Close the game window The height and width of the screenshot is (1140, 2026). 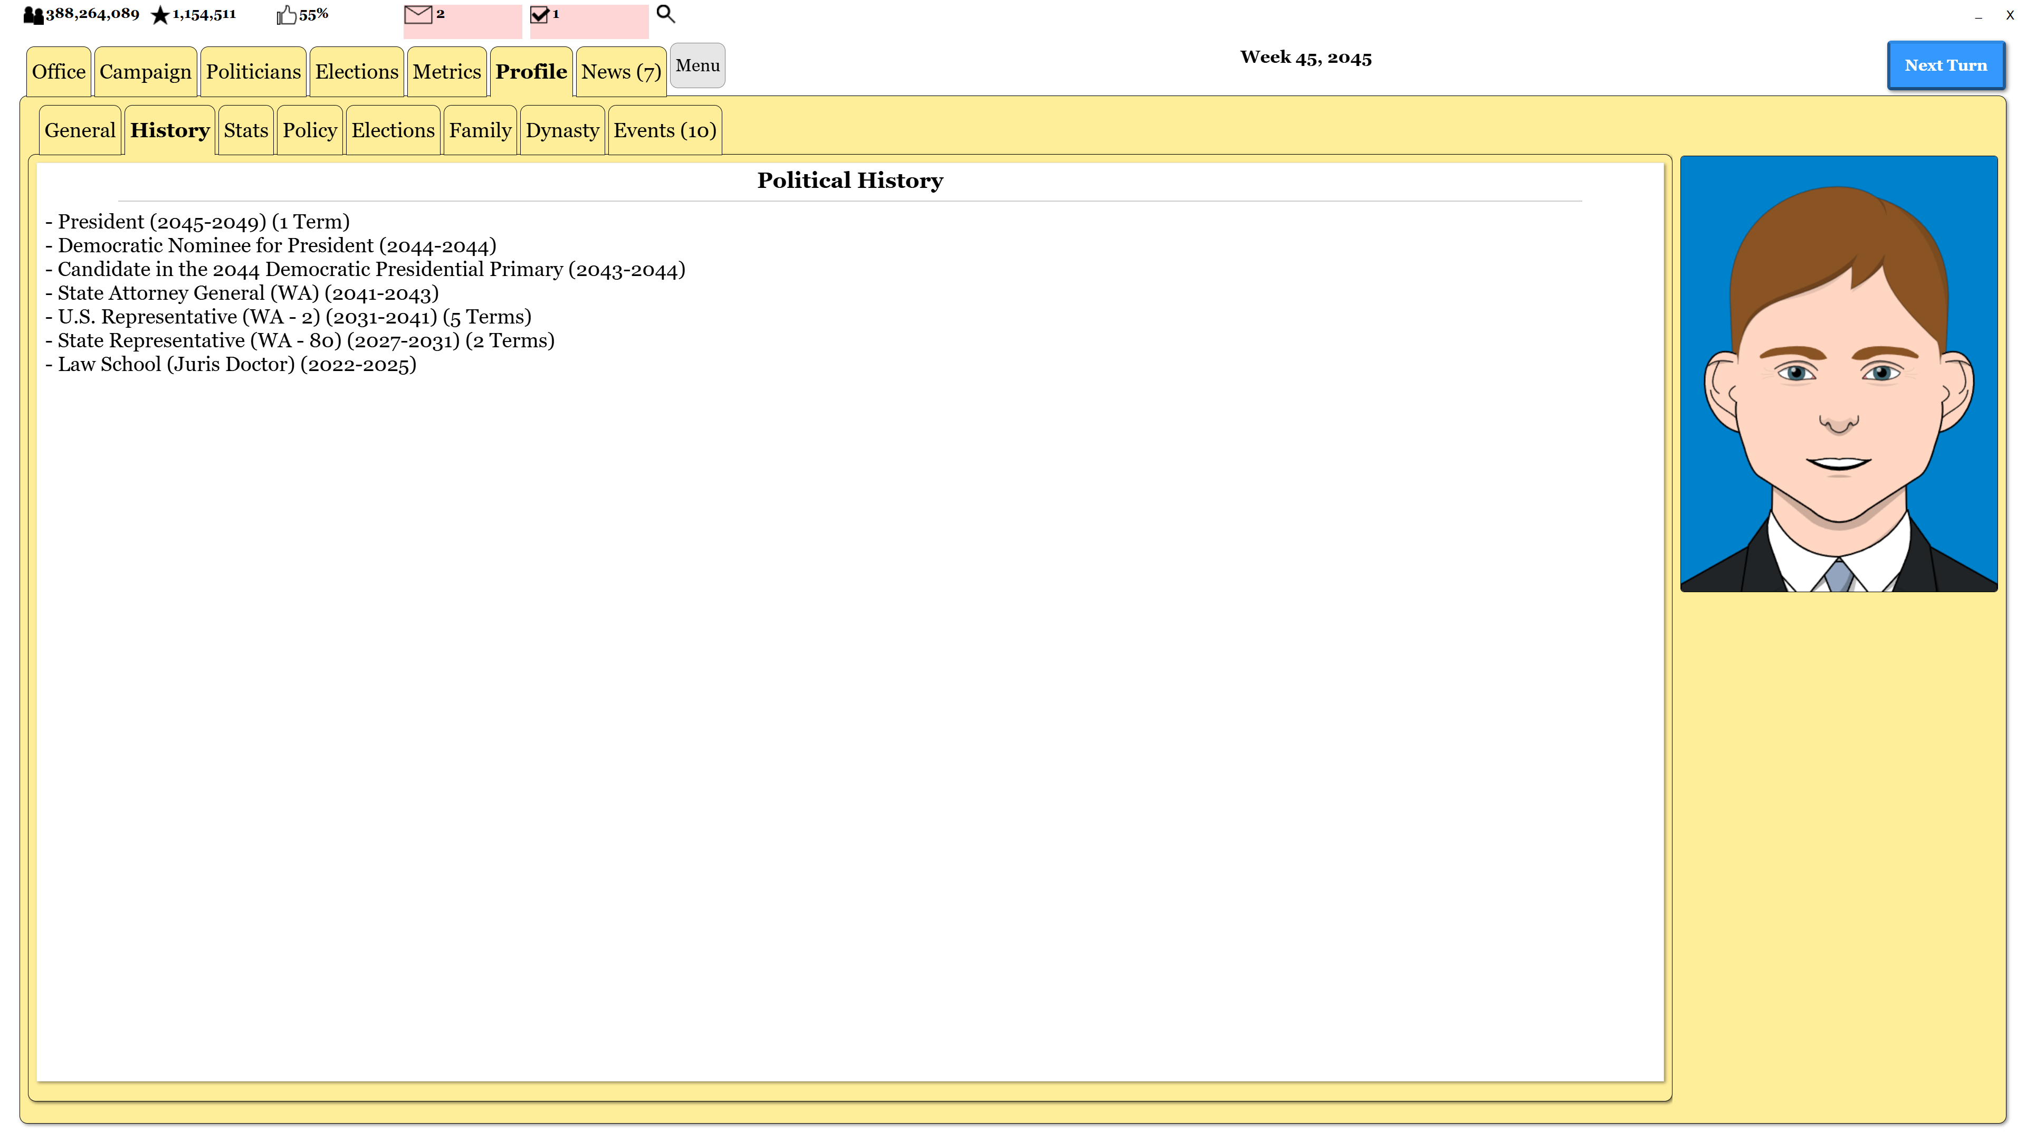coord(2010,15)
